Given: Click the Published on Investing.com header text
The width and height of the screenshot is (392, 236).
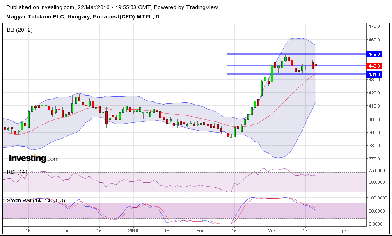Looking at the screenshot, I should 113,7.
